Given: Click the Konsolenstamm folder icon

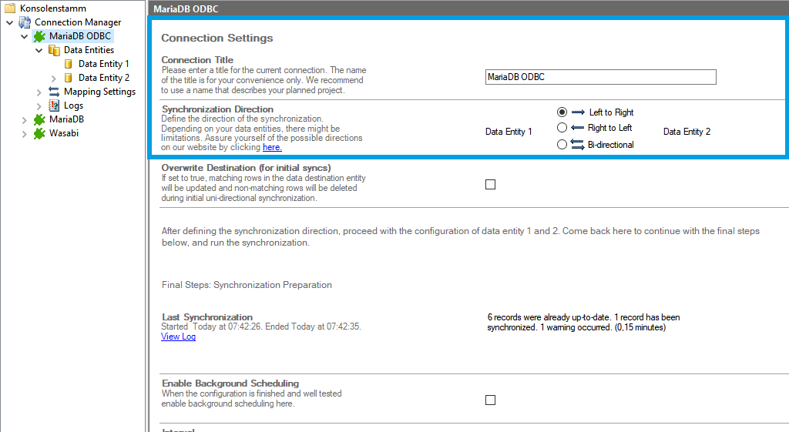Looking at the screenshot, I should [x=10, y=8].
